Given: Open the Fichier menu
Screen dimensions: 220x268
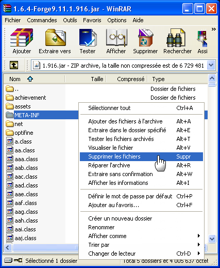Looking at the screenshot, I should tap(12, 20).
